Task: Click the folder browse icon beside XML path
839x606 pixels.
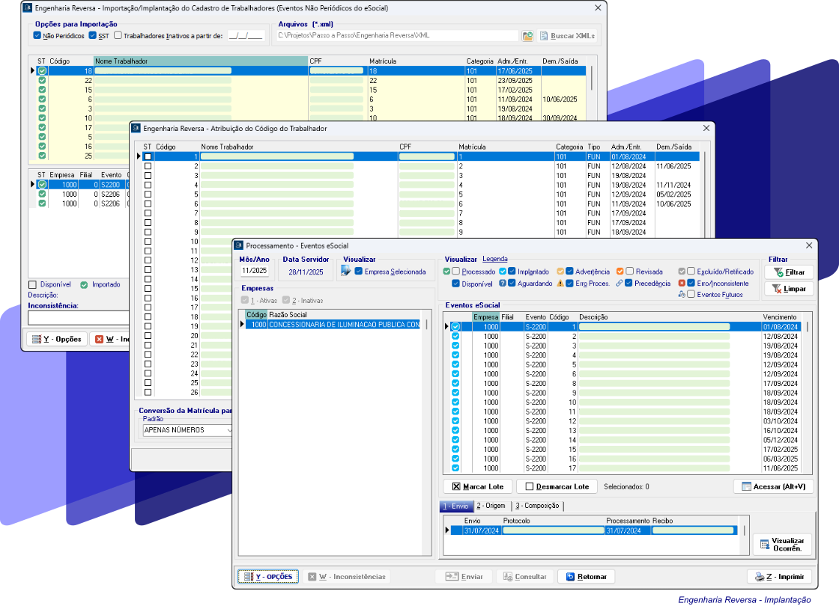Action: click(x=527, y=35)
